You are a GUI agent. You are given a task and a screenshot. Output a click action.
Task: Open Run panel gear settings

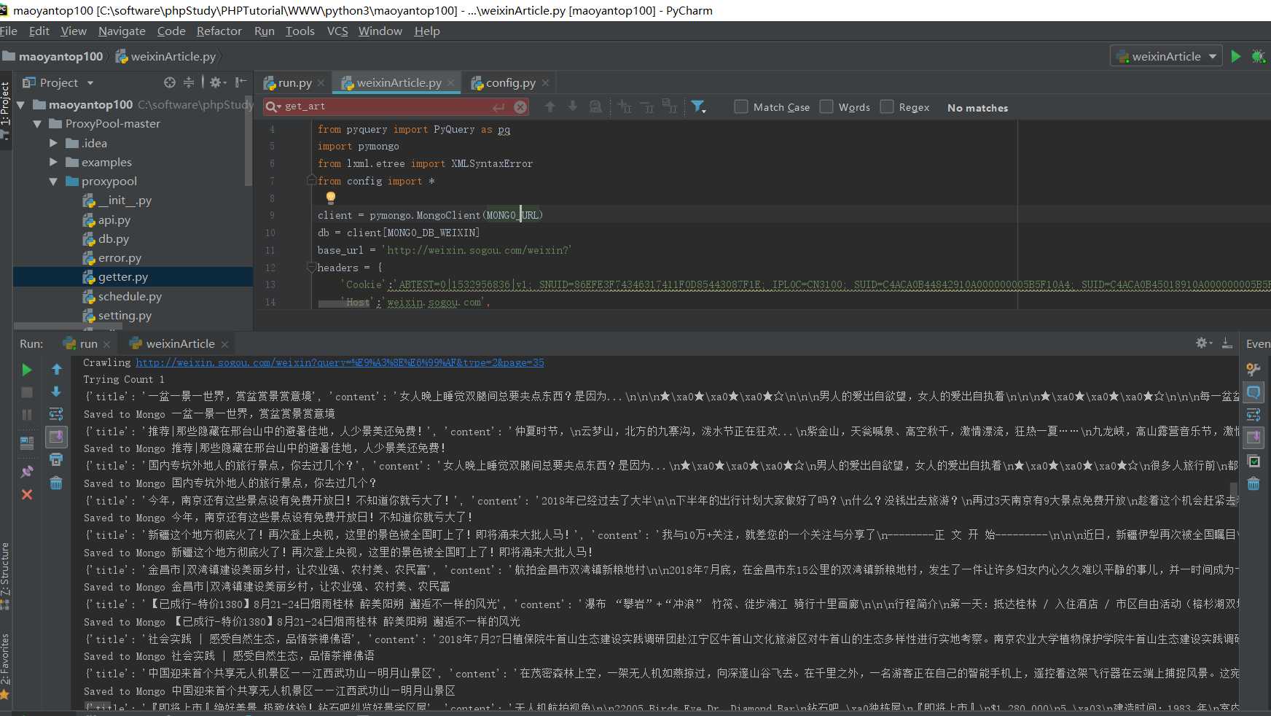click(x=1203, y=343)
